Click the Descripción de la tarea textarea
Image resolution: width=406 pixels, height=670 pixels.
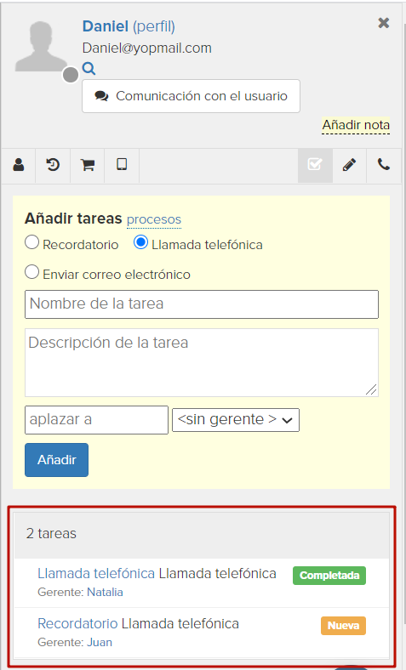pos(202,362)
